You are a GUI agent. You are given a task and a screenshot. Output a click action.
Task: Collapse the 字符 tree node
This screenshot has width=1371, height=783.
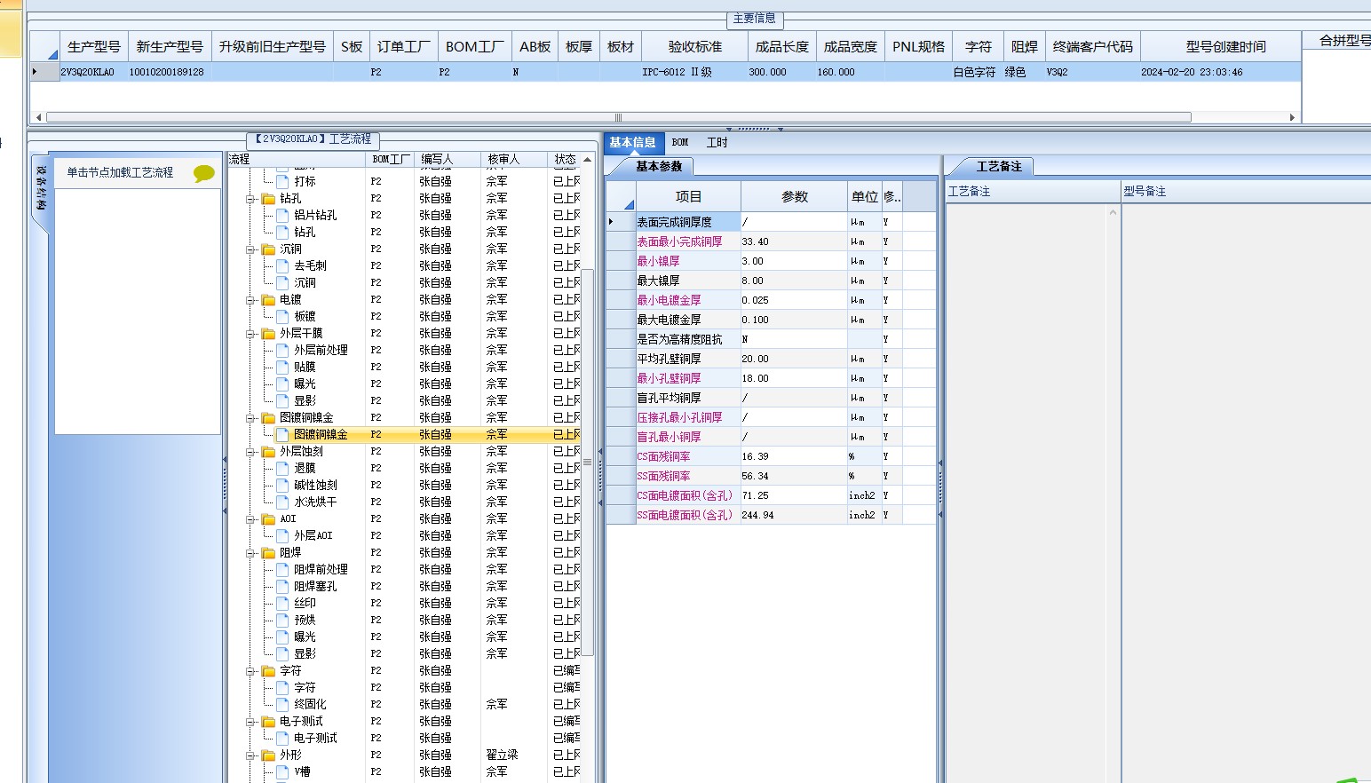[x=251, y=671]
